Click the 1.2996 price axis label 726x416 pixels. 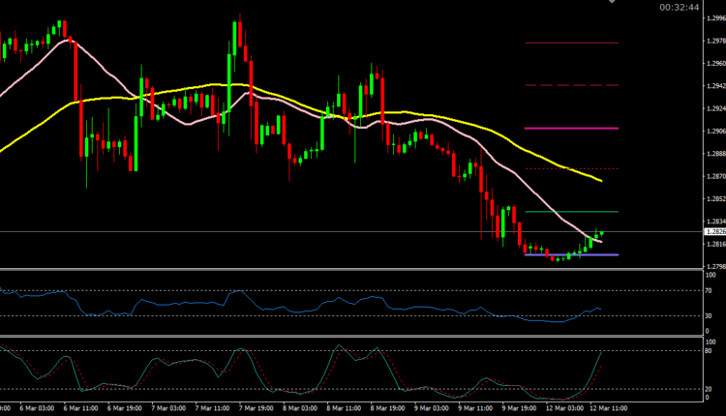714,18
